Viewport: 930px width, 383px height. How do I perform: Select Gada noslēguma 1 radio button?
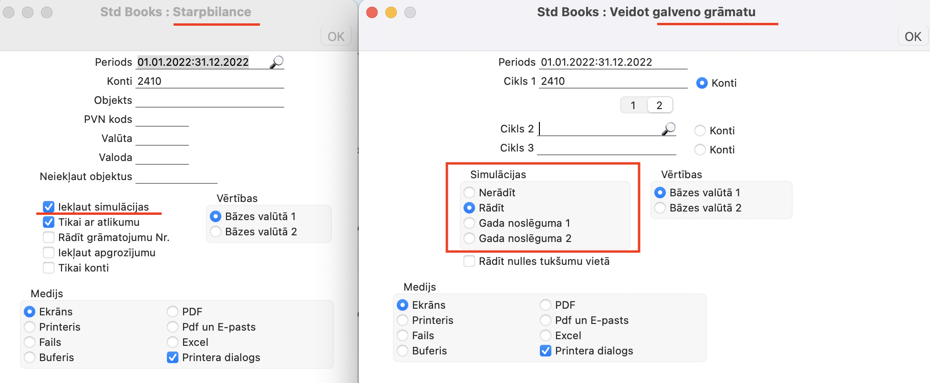tap(470, 223)
